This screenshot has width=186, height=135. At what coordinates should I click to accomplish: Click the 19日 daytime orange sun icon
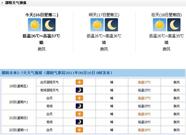[79, 82]
